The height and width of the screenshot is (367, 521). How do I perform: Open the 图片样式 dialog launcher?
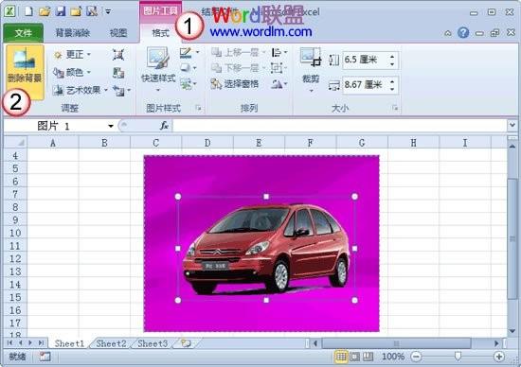pos(198,108)
